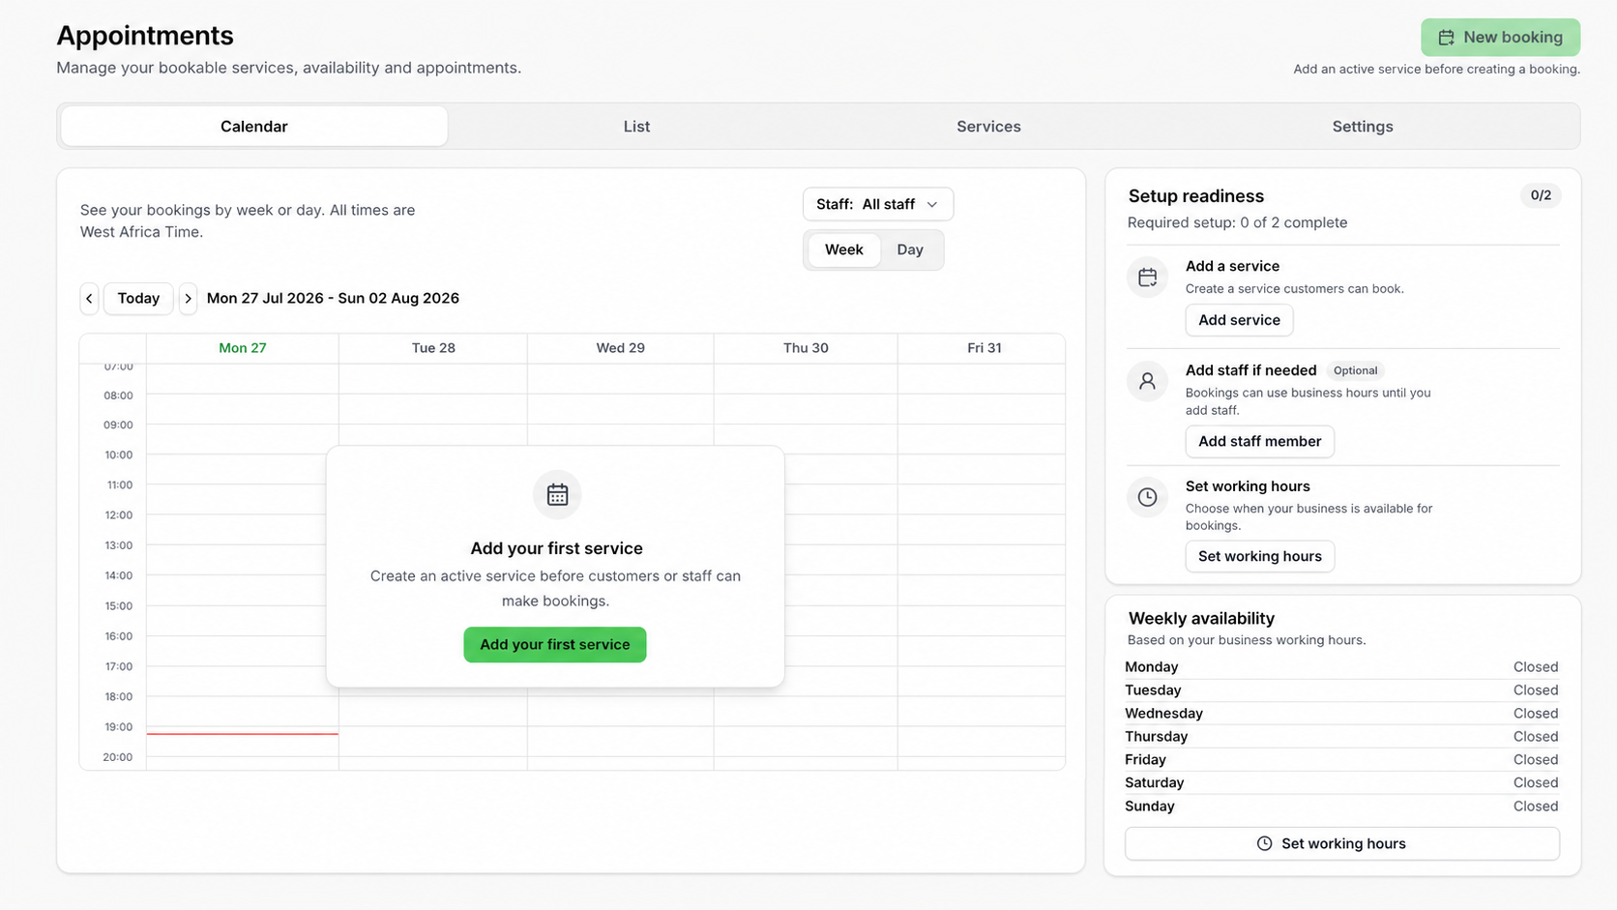Screen dimensions: 1617x910
Task: Open the Services tab
Action: [x=988, y=127]
